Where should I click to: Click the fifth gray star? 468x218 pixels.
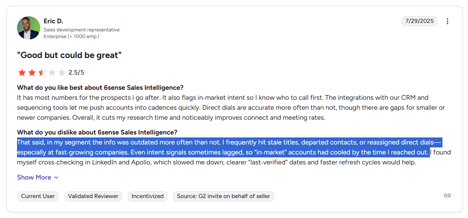pyautogui.click(x=62, y=72)
